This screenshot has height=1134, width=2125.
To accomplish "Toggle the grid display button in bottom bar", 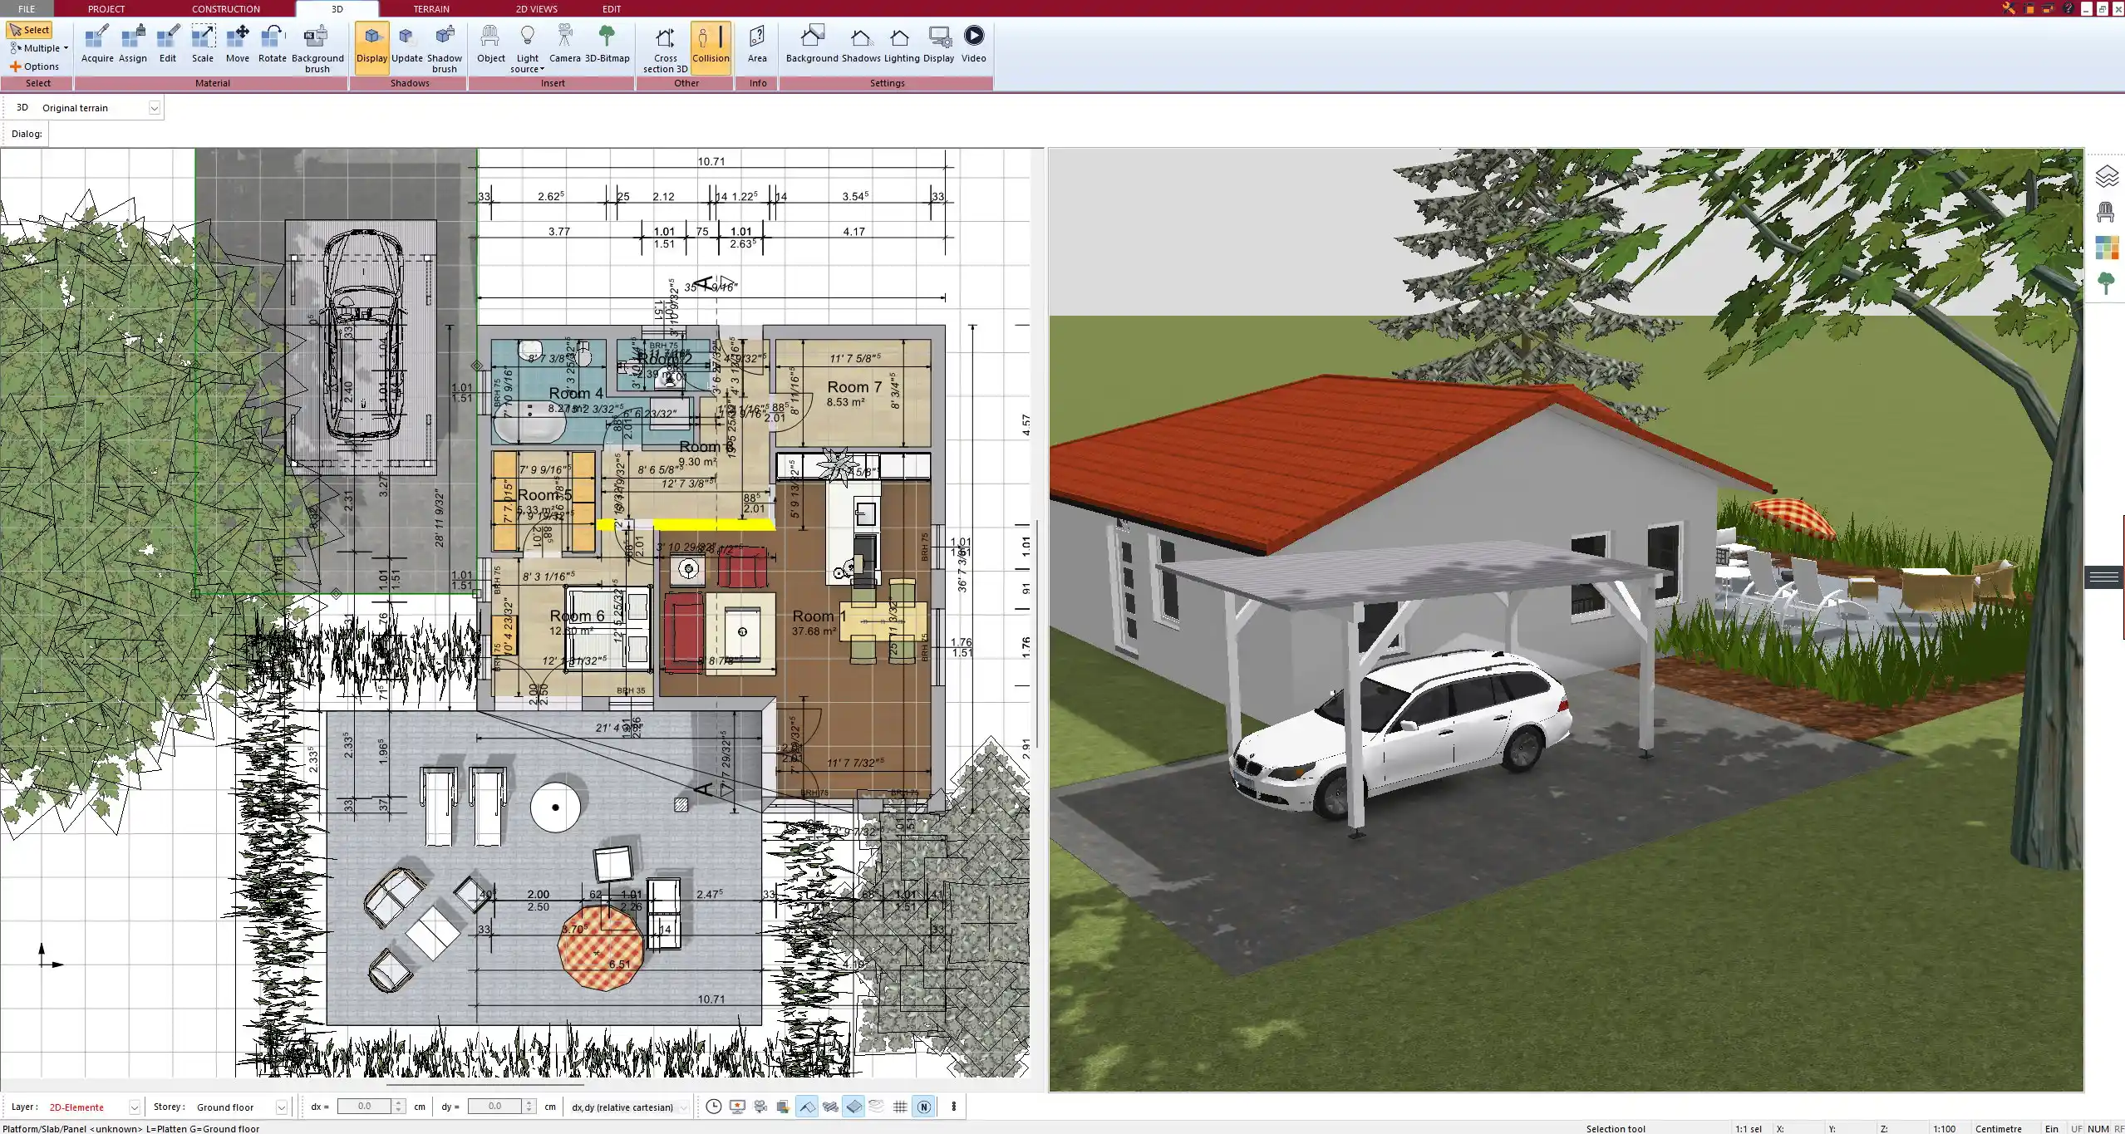I will tap(900, 1107).
